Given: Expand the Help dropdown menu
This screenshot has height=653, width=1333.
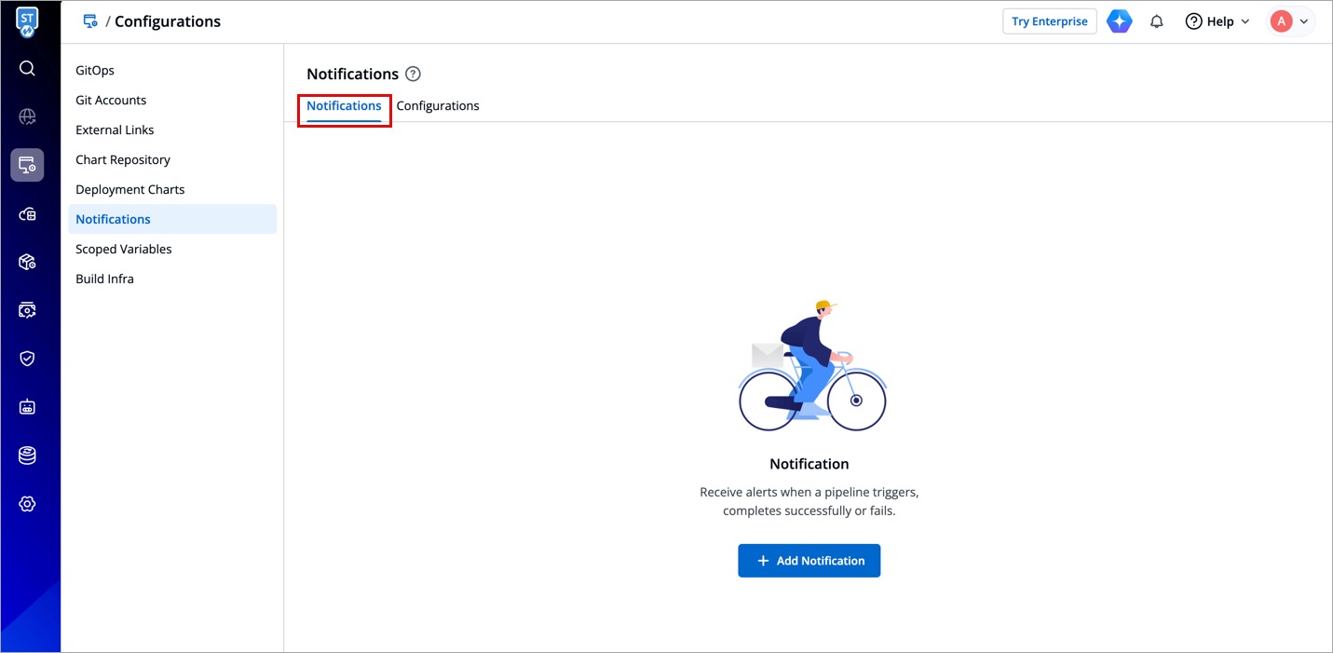Looking at the screenshot, I should 1217,21.
